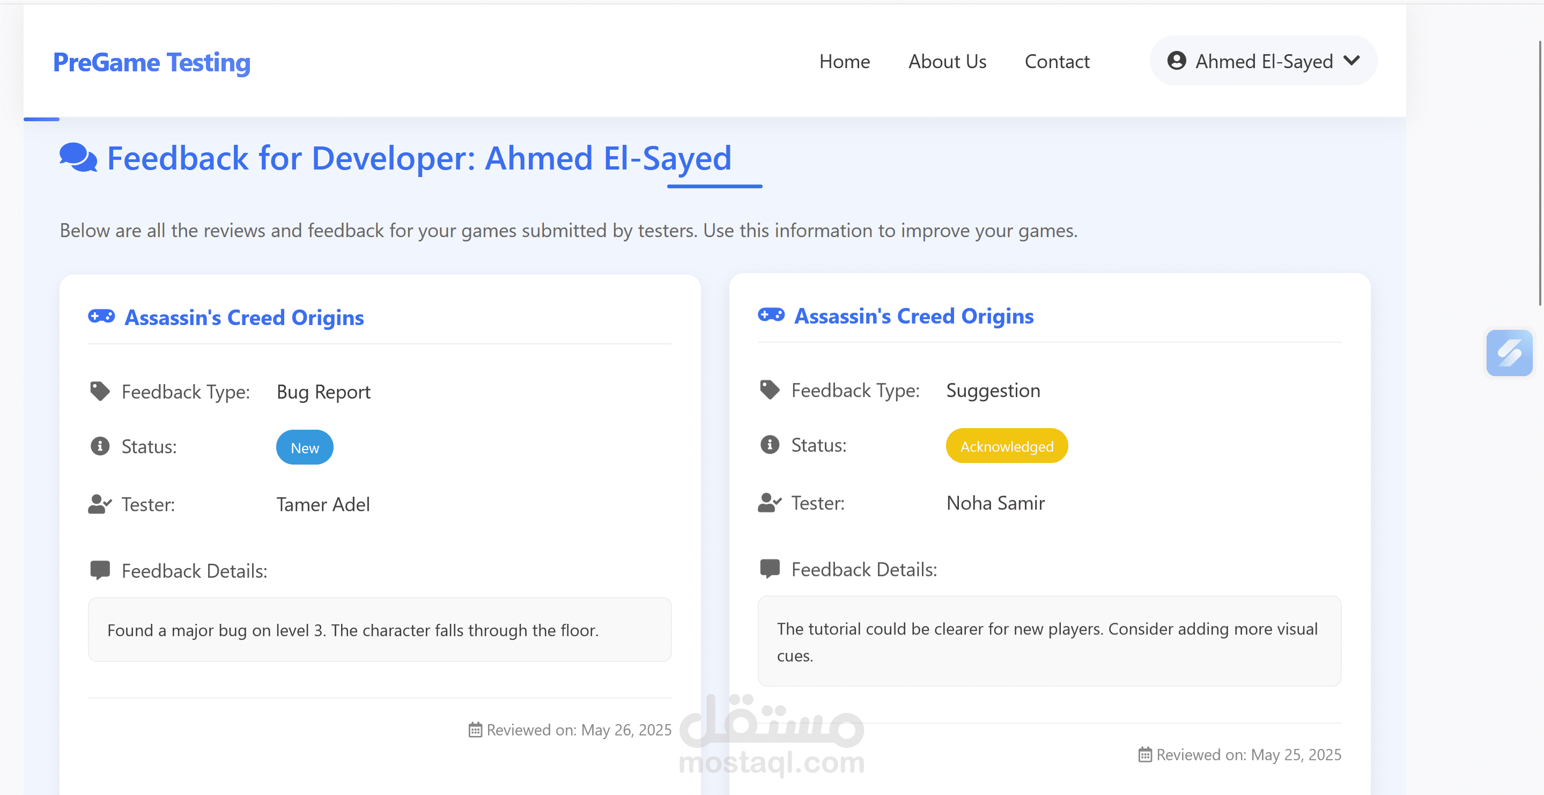Click the yellow Acknowledged status badge
The width and height of the screenshot is (1544, 795).
tap(1006, 445)
